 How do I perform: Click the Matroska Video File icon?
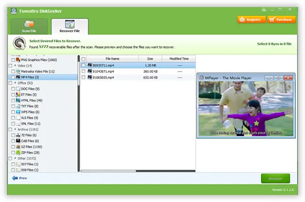[x=18, y=72]
